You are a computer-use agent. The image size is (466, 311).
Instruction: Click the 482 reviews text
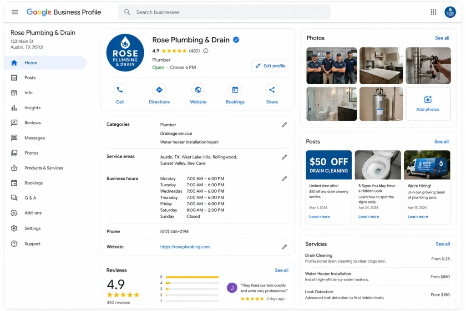point(118,303)
